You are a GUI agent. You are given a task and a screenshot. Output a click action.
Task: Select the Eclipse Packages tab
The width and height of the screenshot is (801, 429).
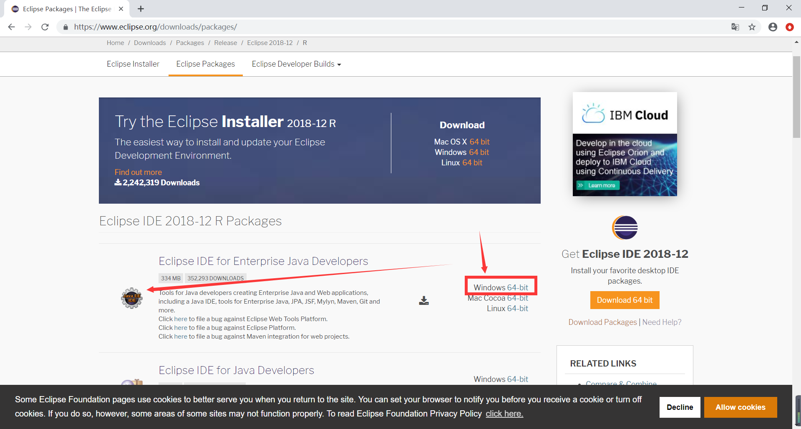(206, 64)
